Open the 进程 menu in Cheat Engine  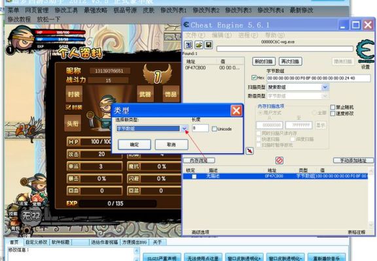[x=248, y=35]
